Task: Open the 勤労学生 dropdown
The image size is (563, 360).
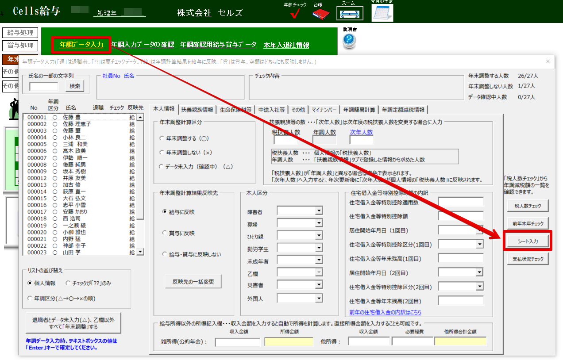Action: (319, 248)
